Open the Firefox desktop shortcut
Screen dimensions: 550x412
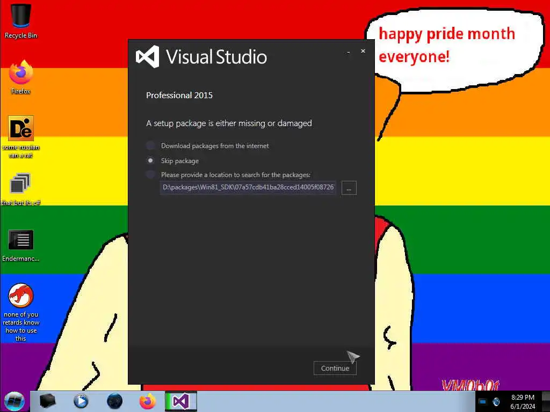[x=21, y=77]
